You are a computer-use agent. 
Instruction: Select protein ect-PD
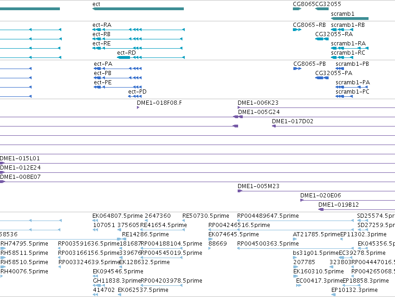(135, 96)
